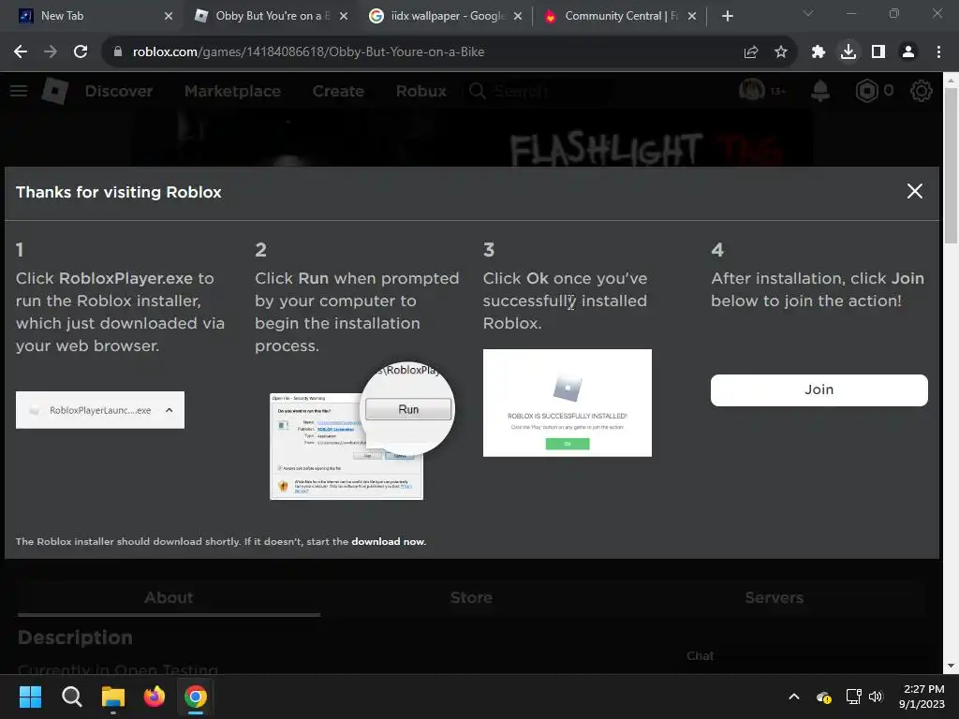This screenshot has width=959, height=719.
Task: Open the Create menu item
Action: click(x=338, y=91)
